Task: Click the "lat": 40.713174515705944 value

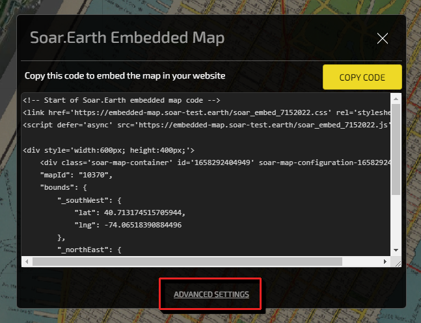Action: pos(144,213)
